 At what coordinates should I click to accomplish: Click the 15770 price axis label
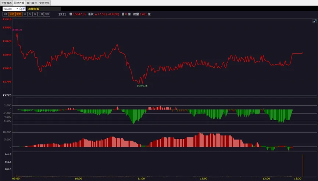click(7, 95)
